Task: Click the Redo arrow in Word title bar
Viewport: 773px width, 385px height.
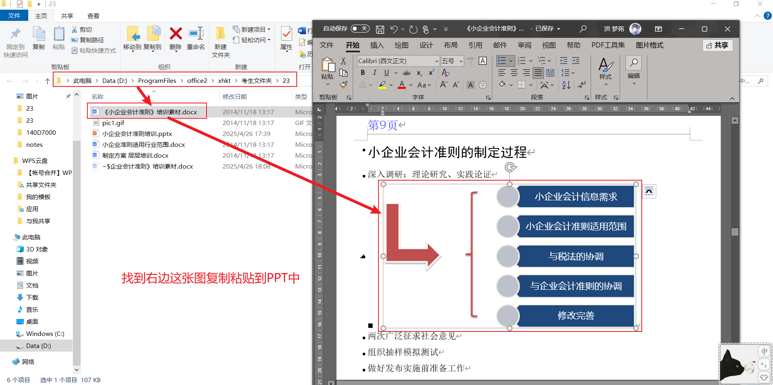Action: coord(413,29)
